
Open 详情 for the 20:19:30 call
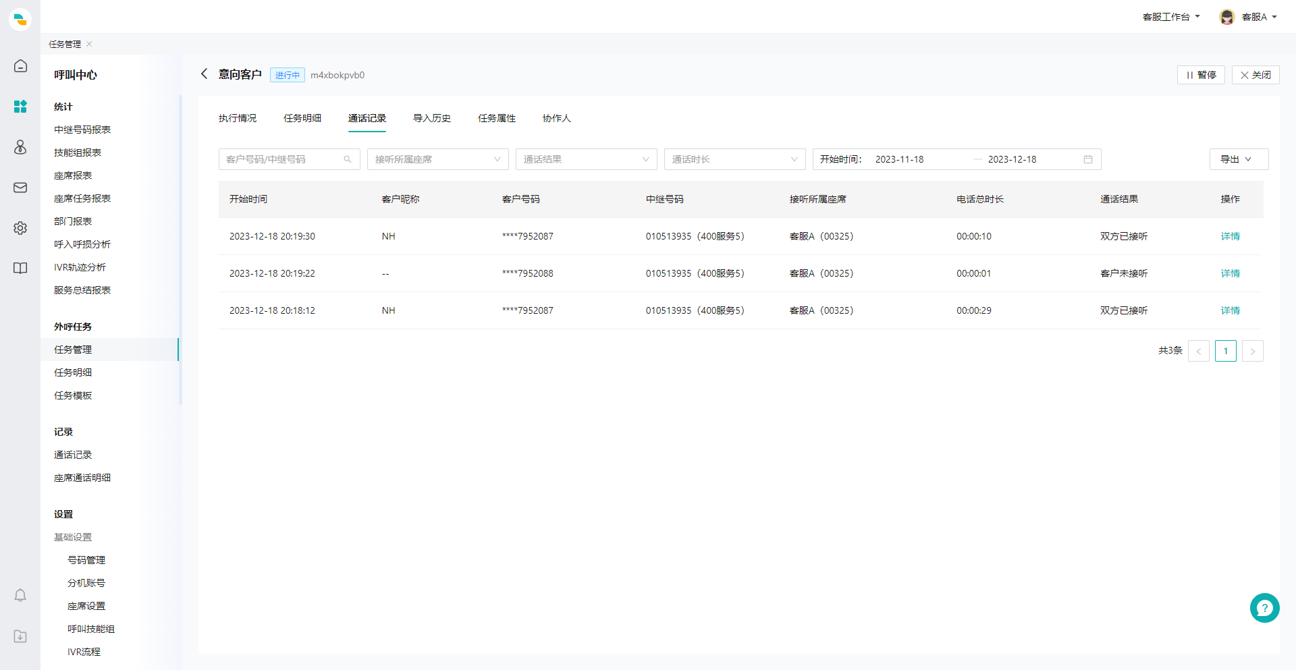pyautogui.click(x=1231, y=236)
